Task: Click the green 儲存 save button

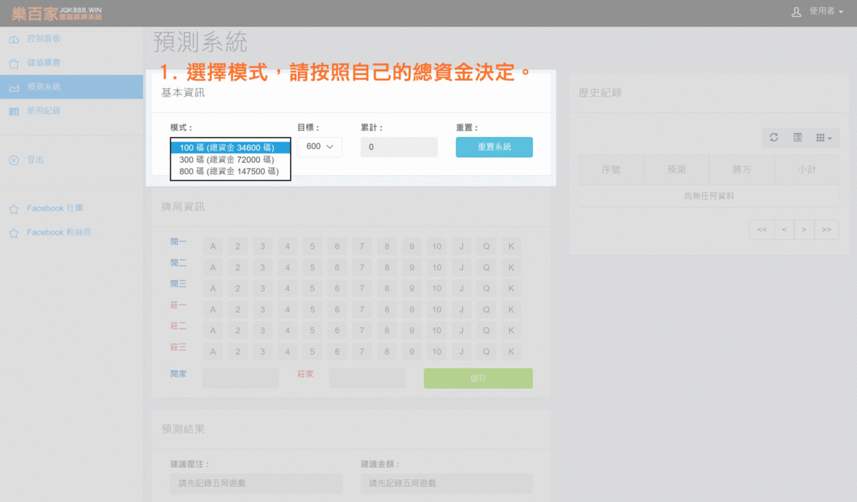Action: [x=478, y=378]
